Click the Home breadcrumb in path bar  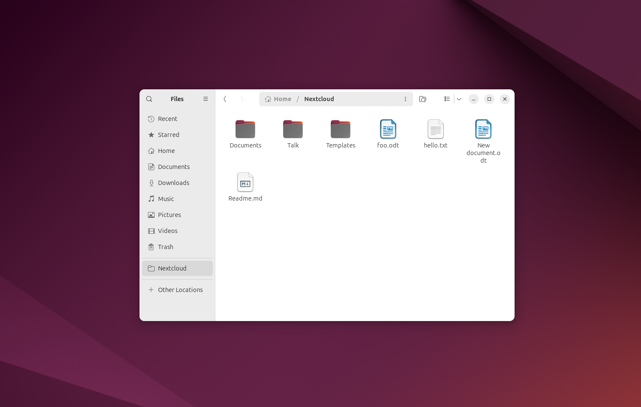(278, 99)
